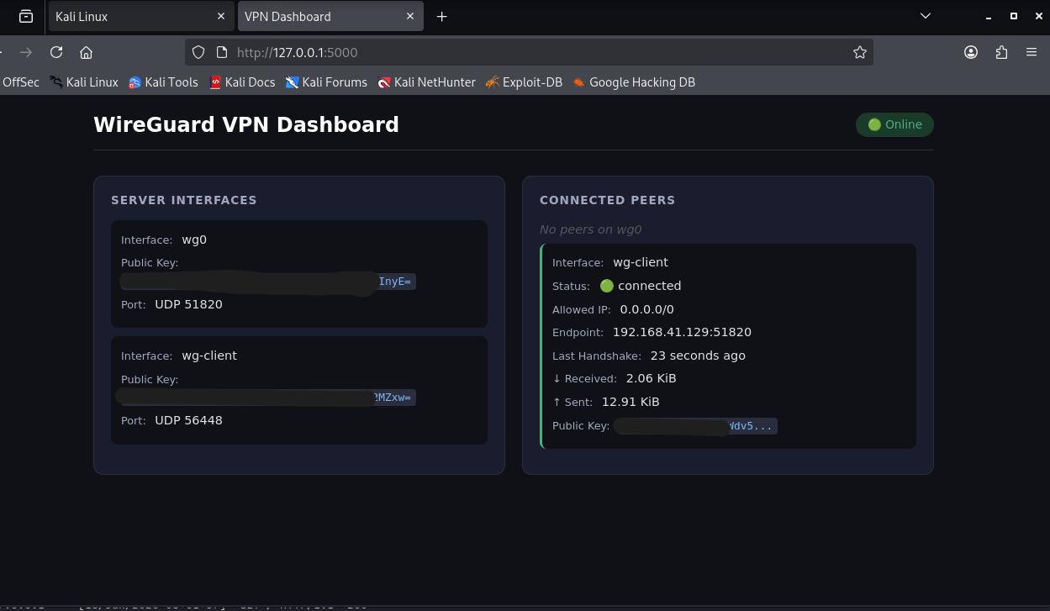This screenshot has width=1050, height=611.
Task: Click the No peers on wg0 message
Action: coord(591,229)
